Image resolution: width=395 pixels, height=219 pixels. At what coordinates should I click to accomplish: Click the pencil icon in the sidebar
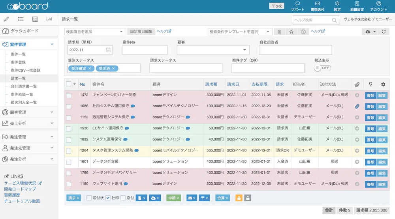coord(6,19)
